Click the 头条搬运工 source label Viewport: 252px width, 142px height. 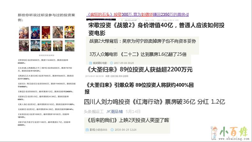tap(94, 111)
